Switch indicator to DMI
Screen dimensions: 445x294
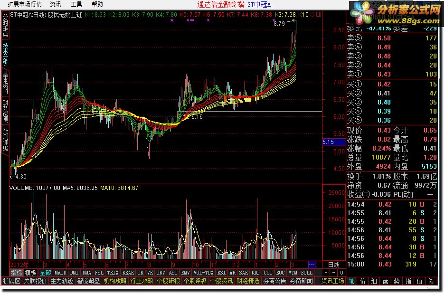[74, 273]
